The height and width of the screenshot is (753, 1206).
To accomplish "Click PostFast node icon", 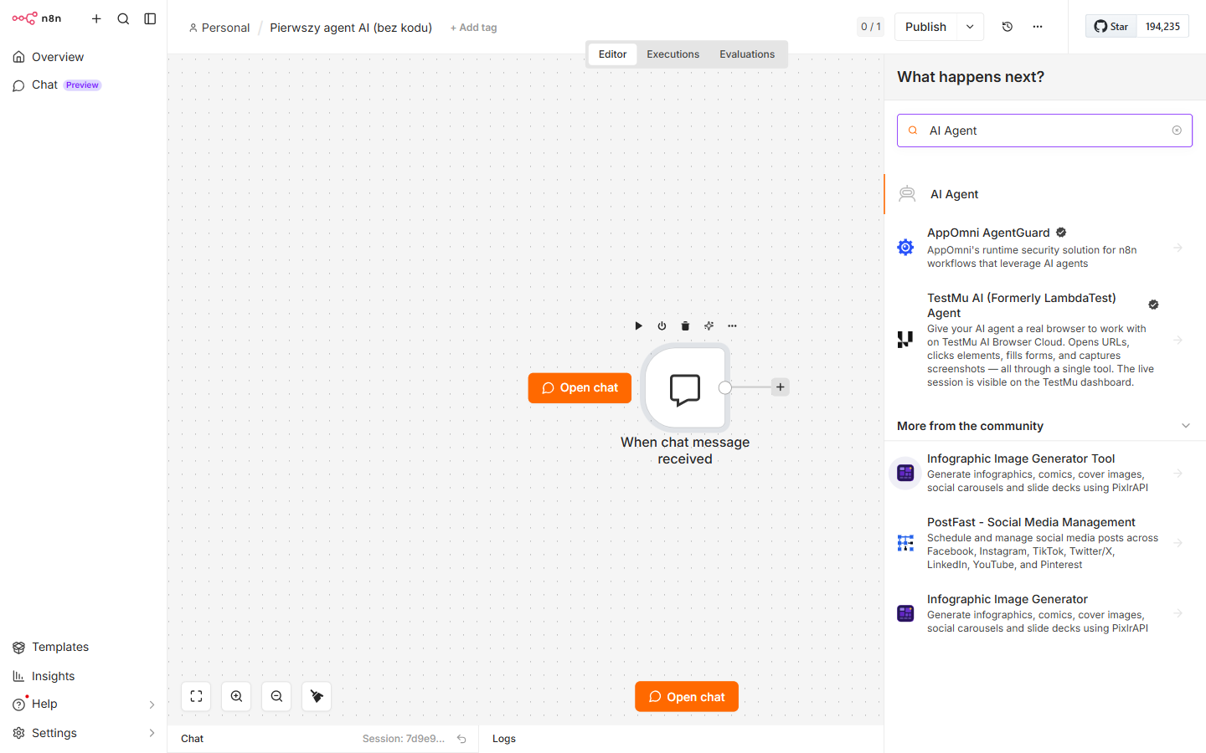I will [905, 543].
